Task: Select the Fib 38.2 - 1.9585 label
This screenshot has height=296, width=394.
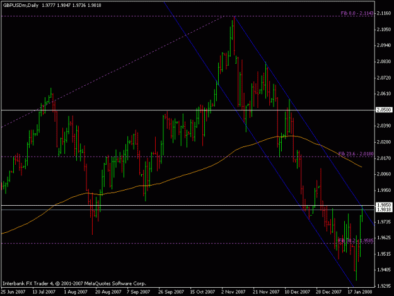Action: click(x=356, y=240)
